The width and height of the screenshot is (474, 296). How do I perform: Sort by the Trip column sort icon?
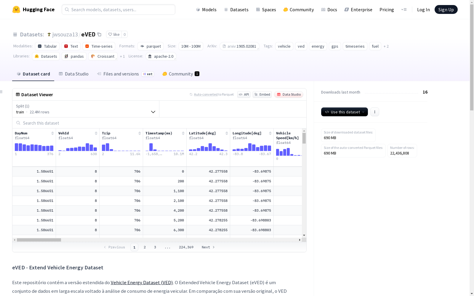point(140,133)
